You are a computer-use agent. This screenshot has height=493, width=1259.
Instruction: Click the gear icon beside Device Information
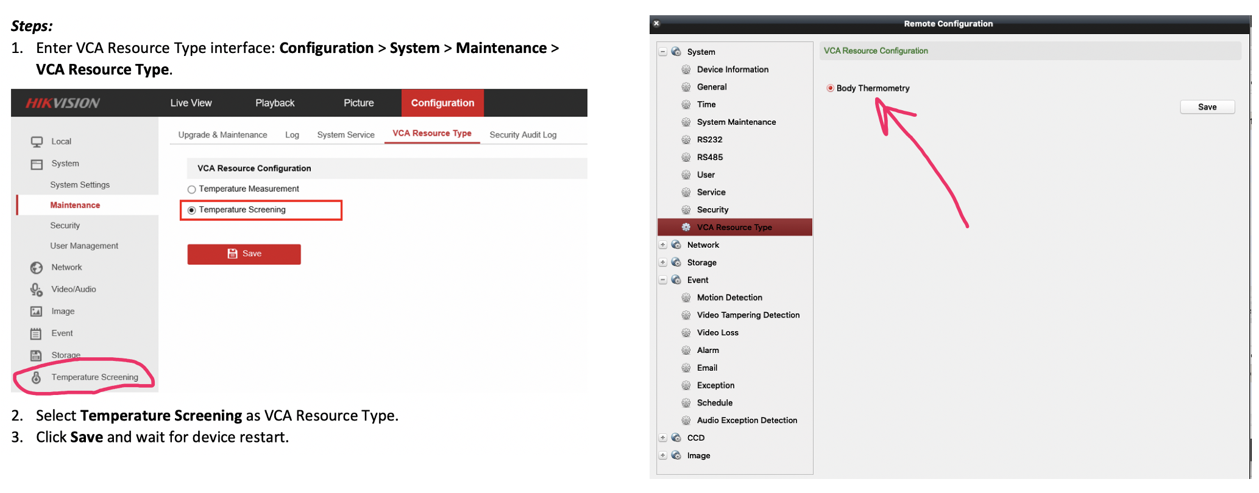[x=686, y=69]
